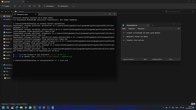
Task: Click the Delete trash icon in Explorer toolbar
Action: 40,6
